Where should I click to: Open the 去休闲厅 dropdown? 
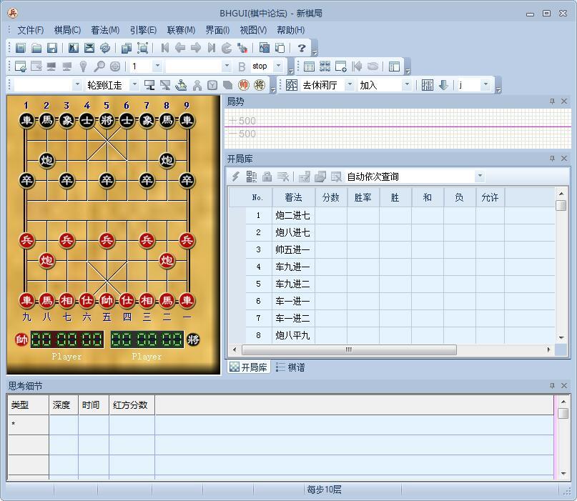point(350,85)
